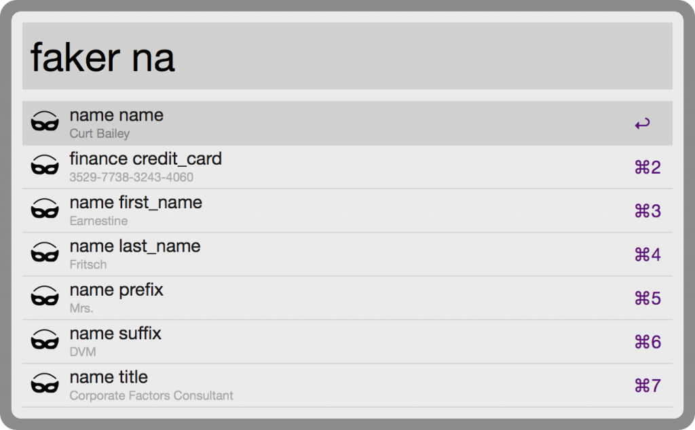Viewport: 695px width, 430px height.
Task: Pick the 'name suffix' result
Action: point(115,334)
